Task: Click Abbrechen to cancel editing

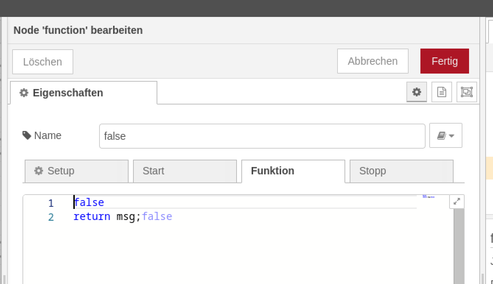Action: coord(373,61)
